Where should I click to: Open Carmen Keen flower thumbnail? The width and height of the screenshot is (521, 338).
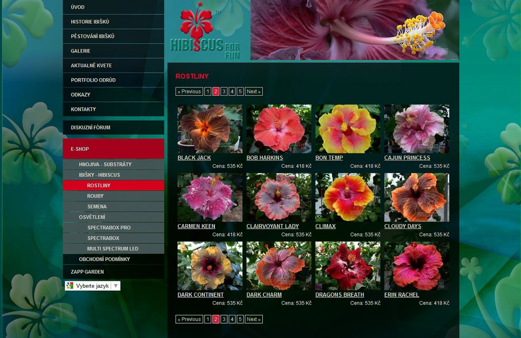pos(210,197)
